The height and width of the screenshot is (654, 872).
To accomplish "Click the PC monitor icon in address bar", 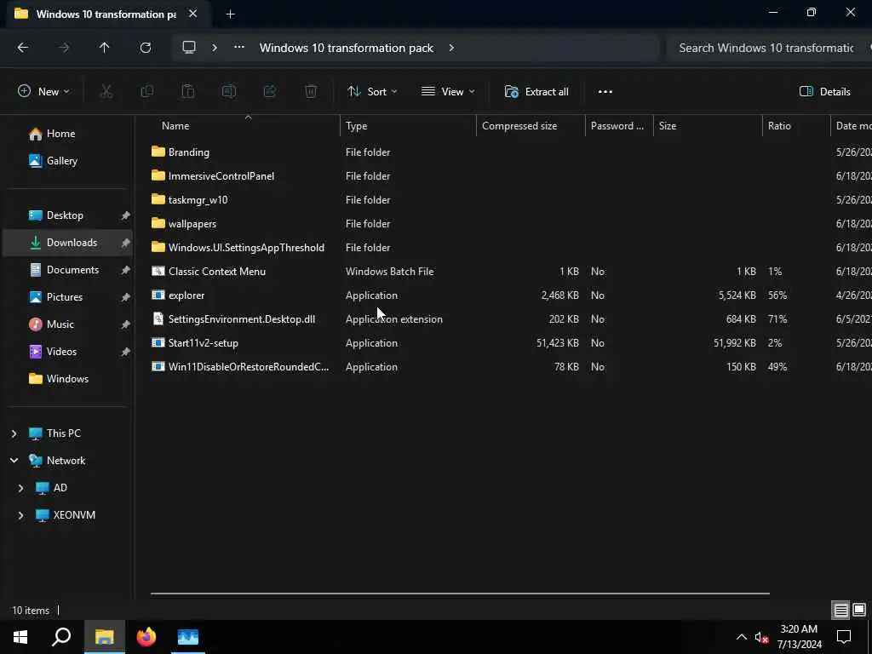I will (x=189, y=48).
